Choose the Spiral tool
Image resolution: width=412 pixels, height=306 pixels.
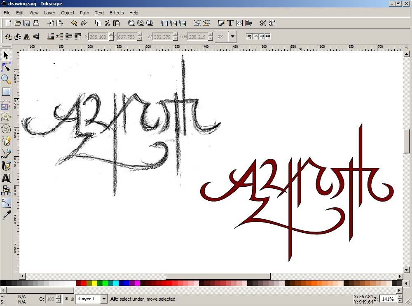[x=6, y=129]
